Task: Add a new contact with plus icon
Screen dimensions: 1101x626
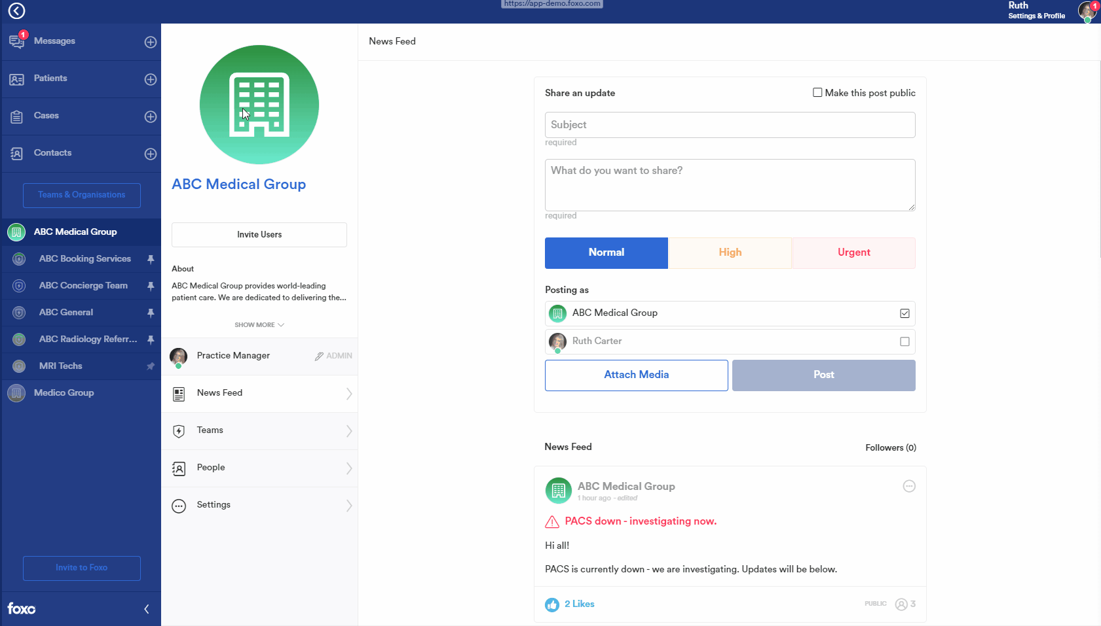Action: coord(151,154)
